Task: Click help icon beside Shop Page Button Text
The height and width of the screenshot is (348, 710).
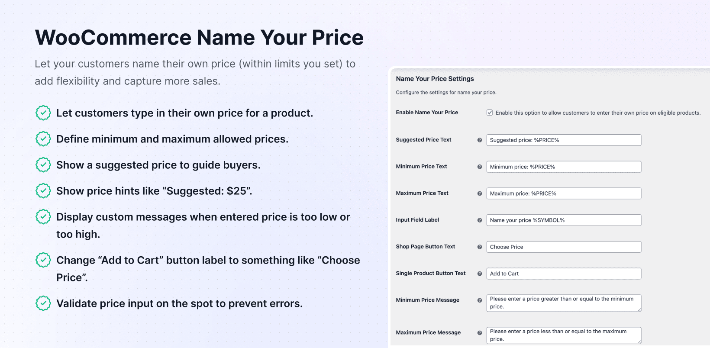Action: 480,247
